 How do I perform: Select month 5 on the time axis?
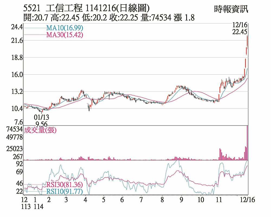coord(104,200)
